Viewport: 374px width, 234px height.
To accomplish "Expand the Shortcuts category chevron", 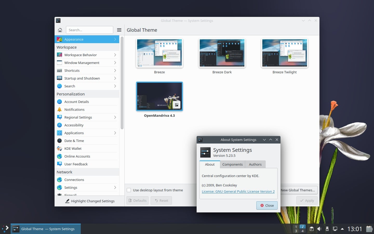I will click(x=115, y=70).
